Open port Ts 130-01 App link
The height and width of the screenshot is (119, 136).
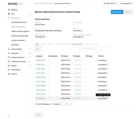click(x=41, y=69)
